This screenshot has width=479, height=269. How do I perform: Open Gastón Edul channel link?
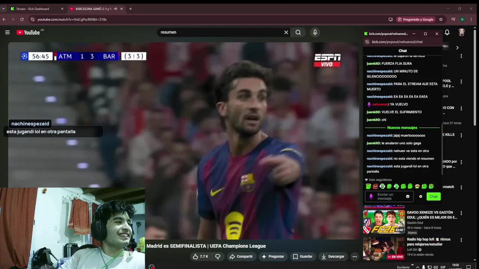(x=415, y=223)
